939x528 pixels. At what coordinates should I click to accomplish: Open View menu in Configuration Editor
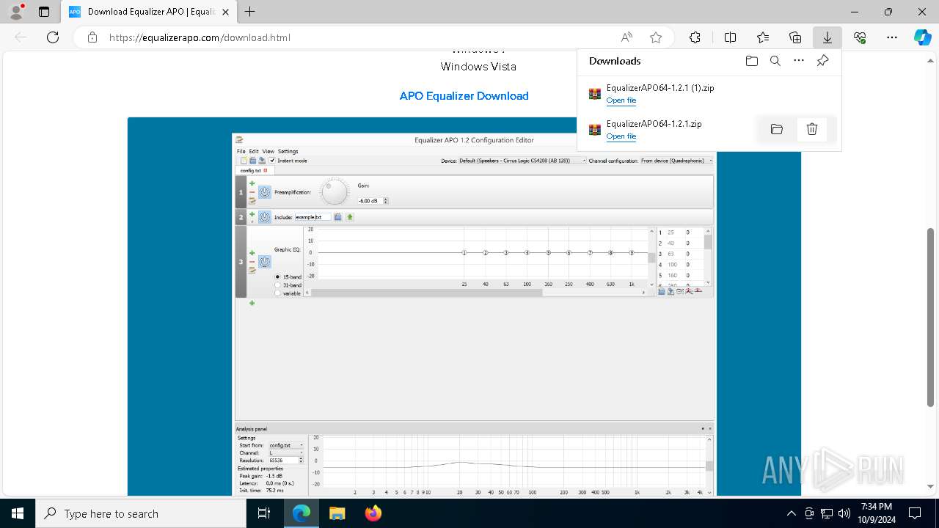(x=268, y=151)
